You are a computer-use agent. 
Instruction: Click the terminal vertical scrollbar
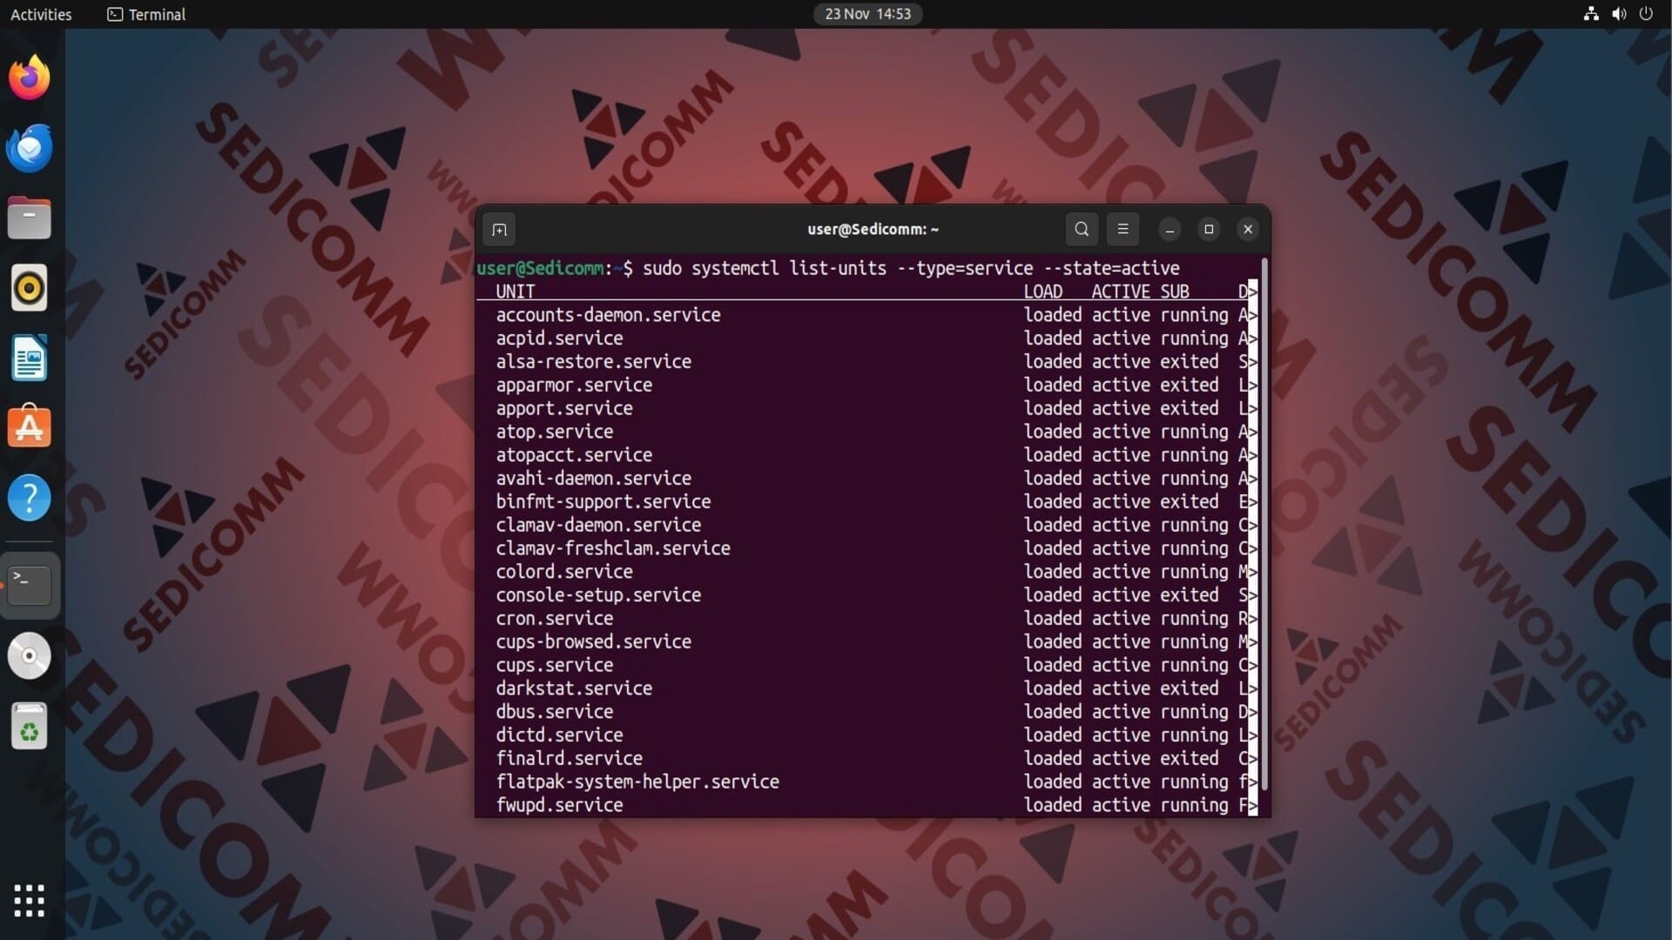pyautogui.click(x=1264, y=525)
